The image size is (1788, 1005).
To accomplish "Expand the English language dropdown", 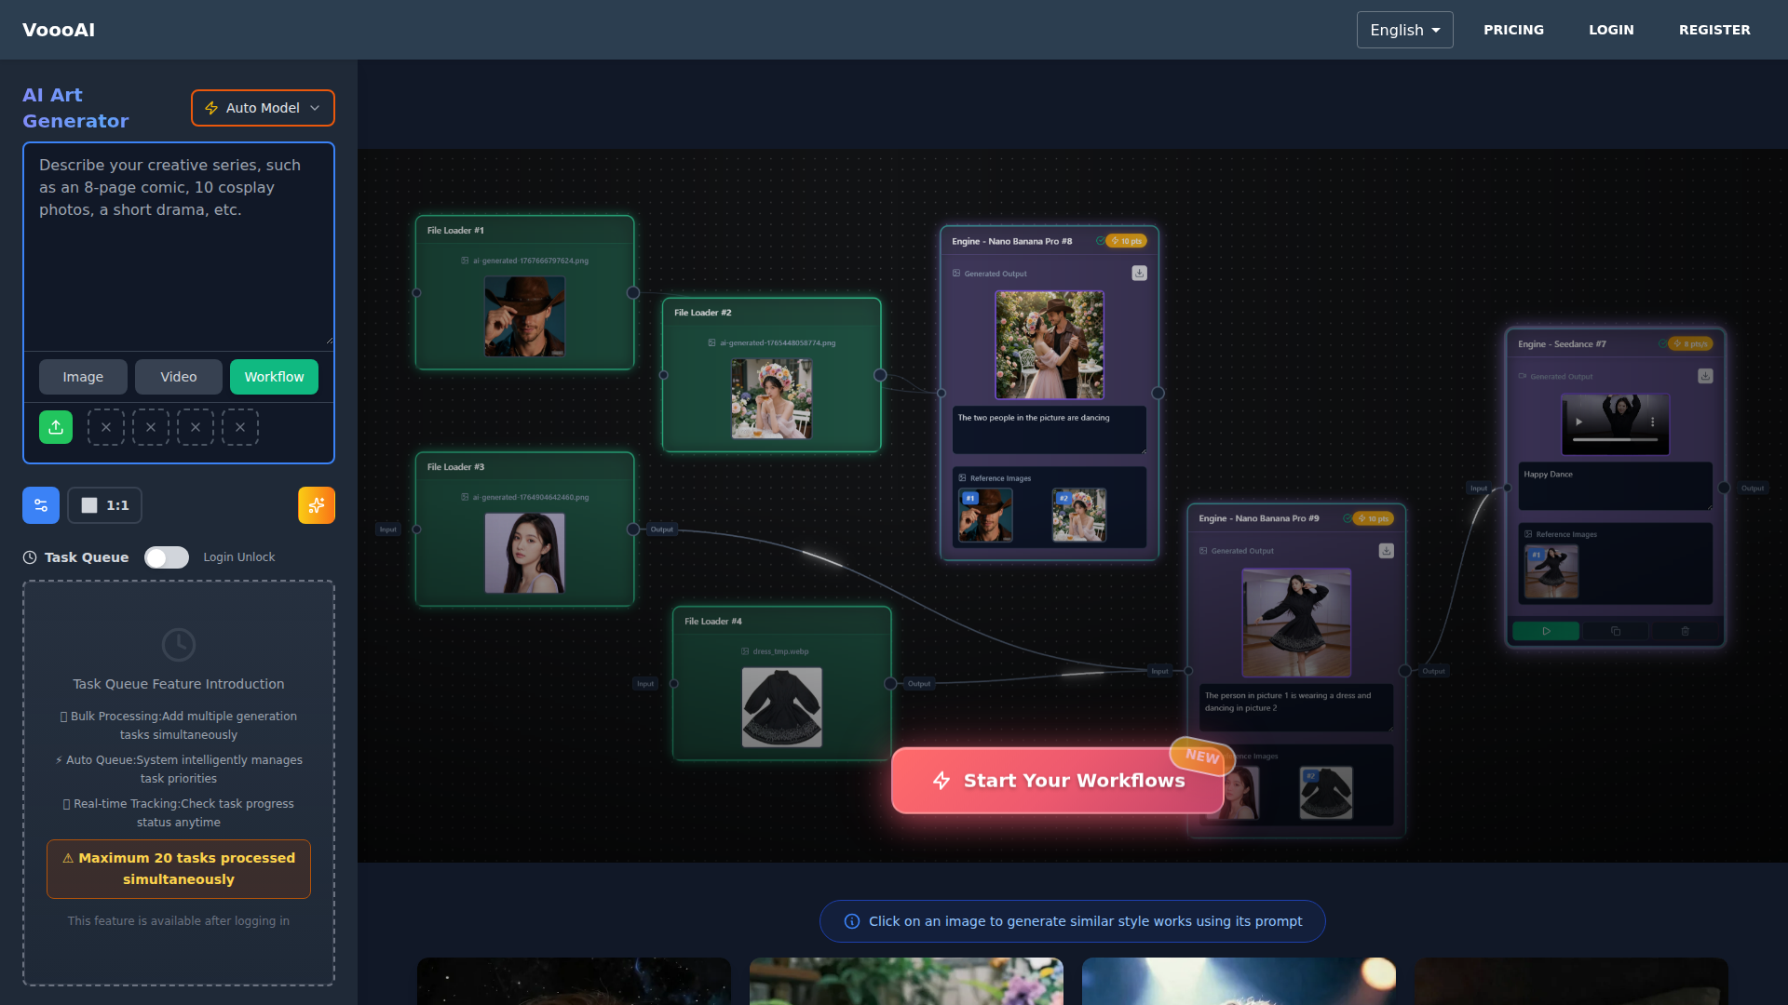I will [x=1404, y=30].
